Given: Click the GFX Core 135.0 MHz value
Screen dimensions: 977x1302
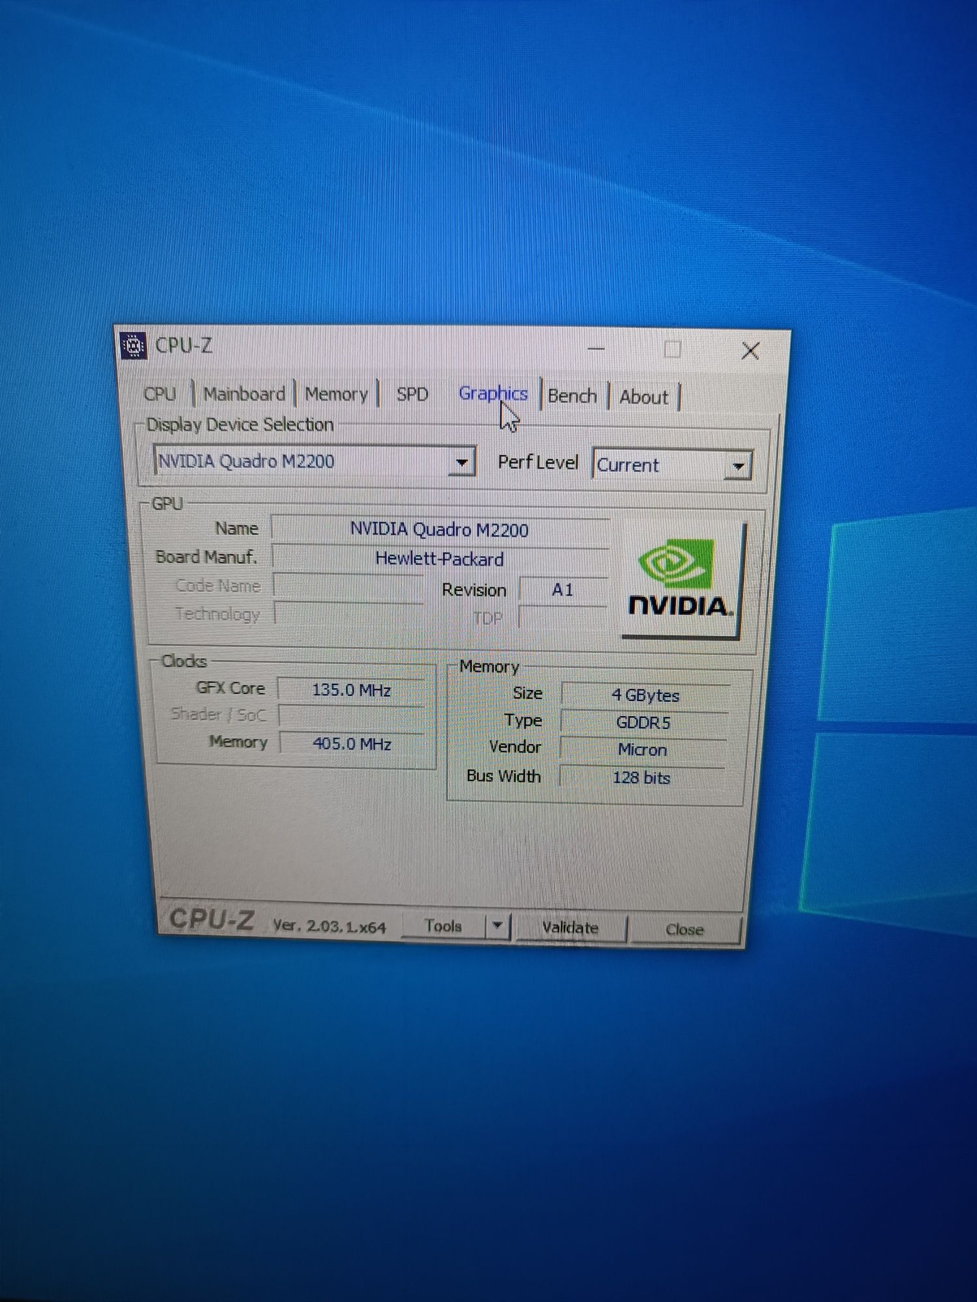Looking at the screenshot, I should pos(352,689).
